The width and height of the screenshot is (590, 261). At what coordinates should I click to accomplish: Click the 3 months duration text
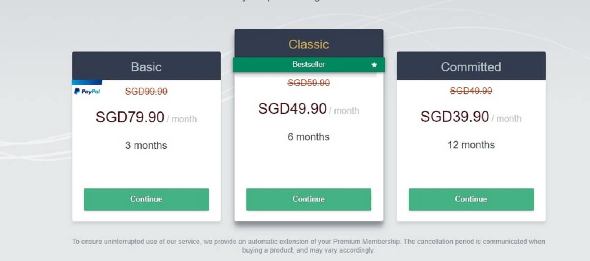point(147,145)
